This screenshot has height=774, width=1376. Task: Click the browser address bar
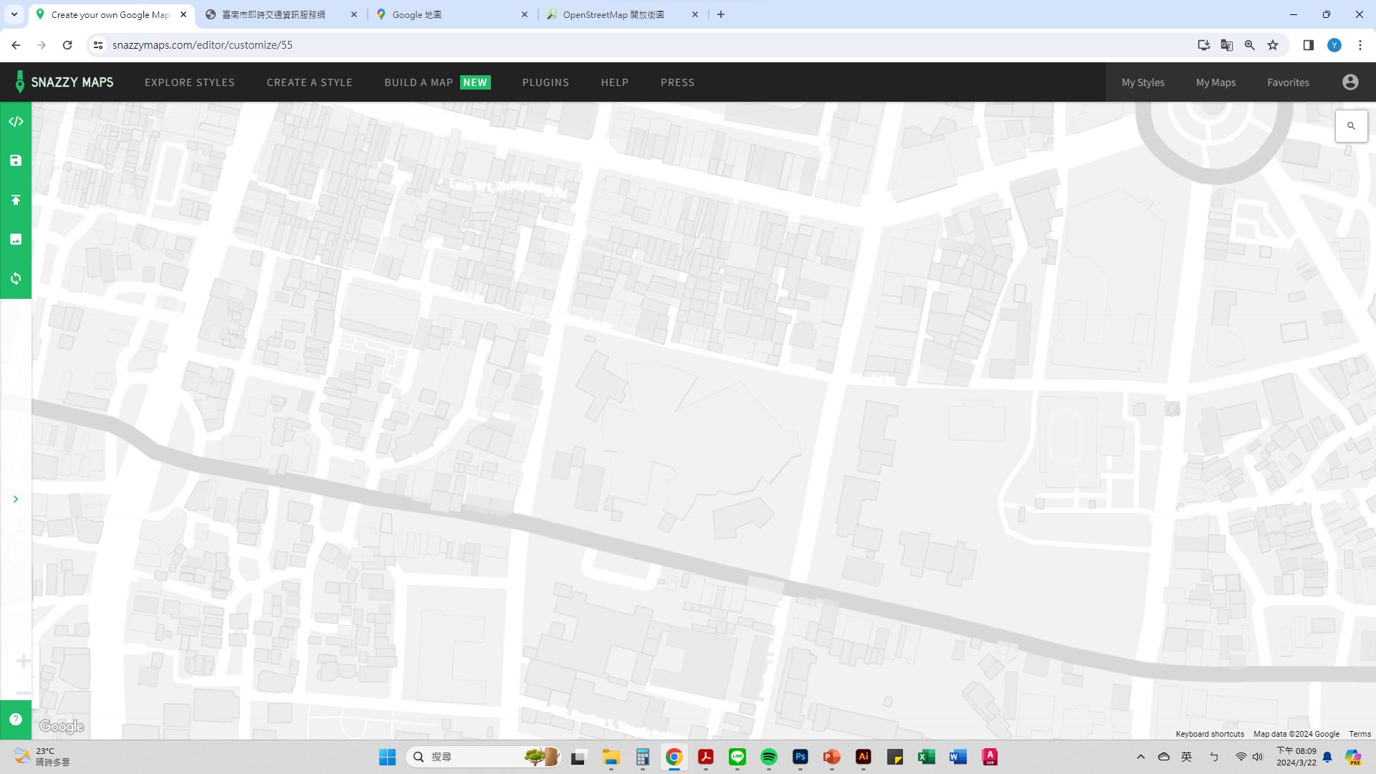click(x=573, y=45)
